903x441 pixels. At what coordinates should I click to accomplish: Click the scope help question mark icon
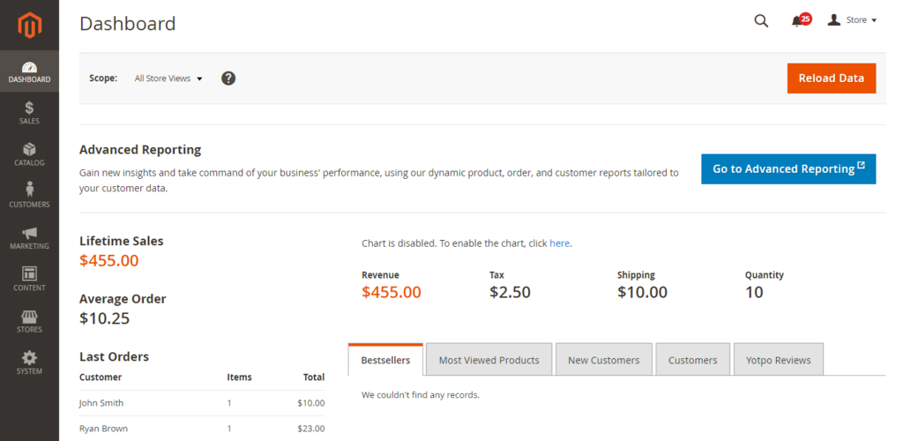pos(228,78)
